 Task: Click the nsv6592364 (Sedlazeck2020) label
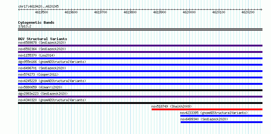click(x=42, y=49)
